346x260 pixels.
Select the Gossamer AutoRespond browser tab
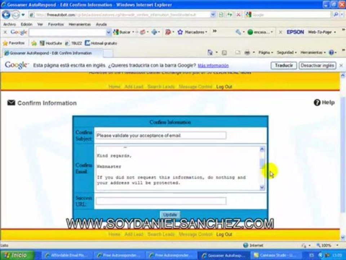52,53
